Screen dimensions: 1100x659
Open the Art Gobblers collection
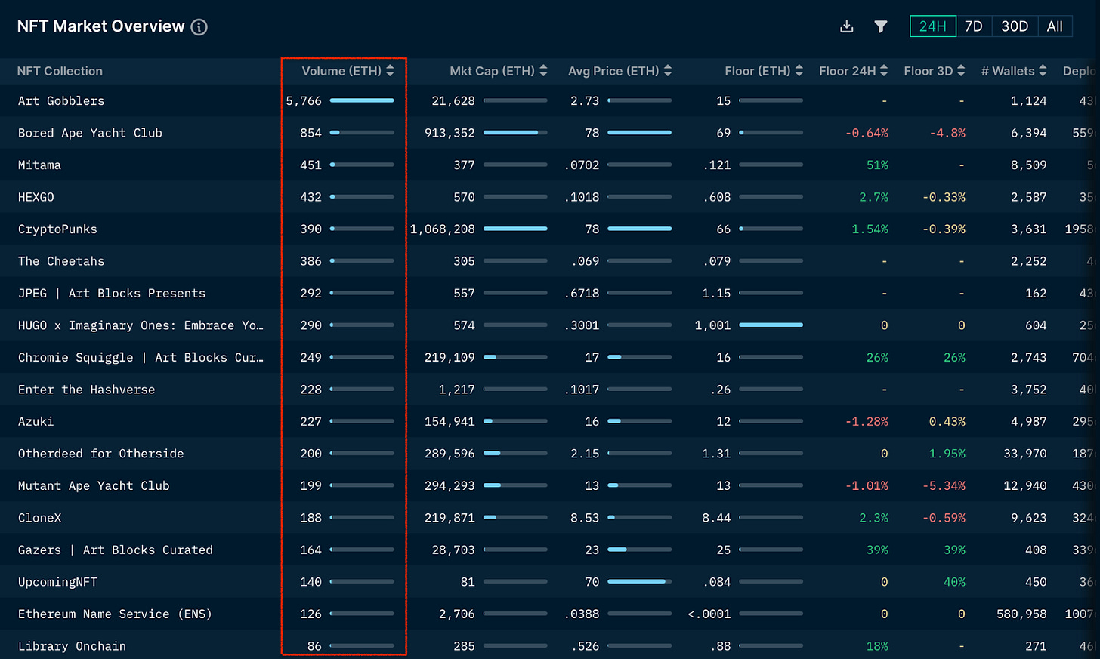click(61, 100)
